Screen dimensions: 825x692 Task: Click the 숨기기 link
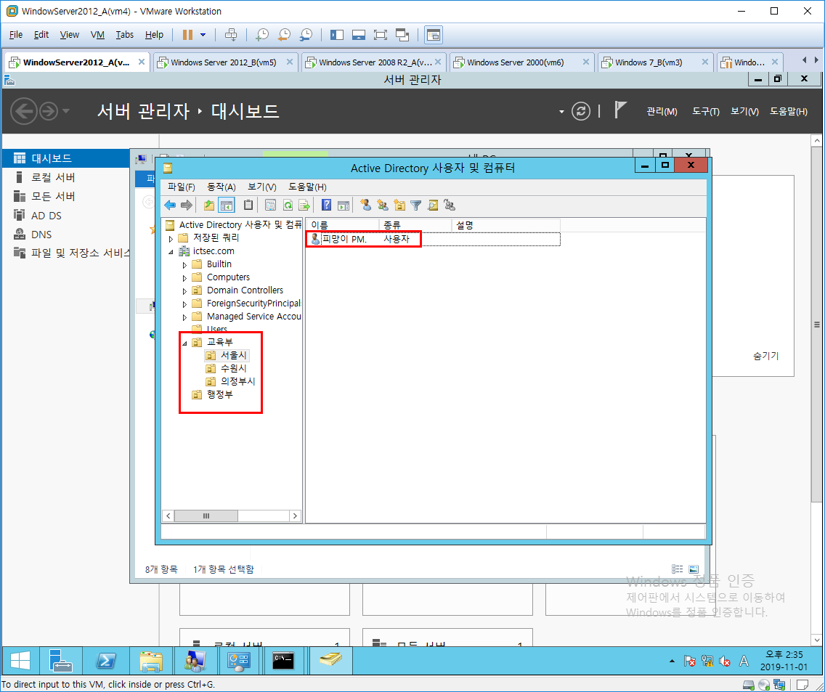pos(765,356)
